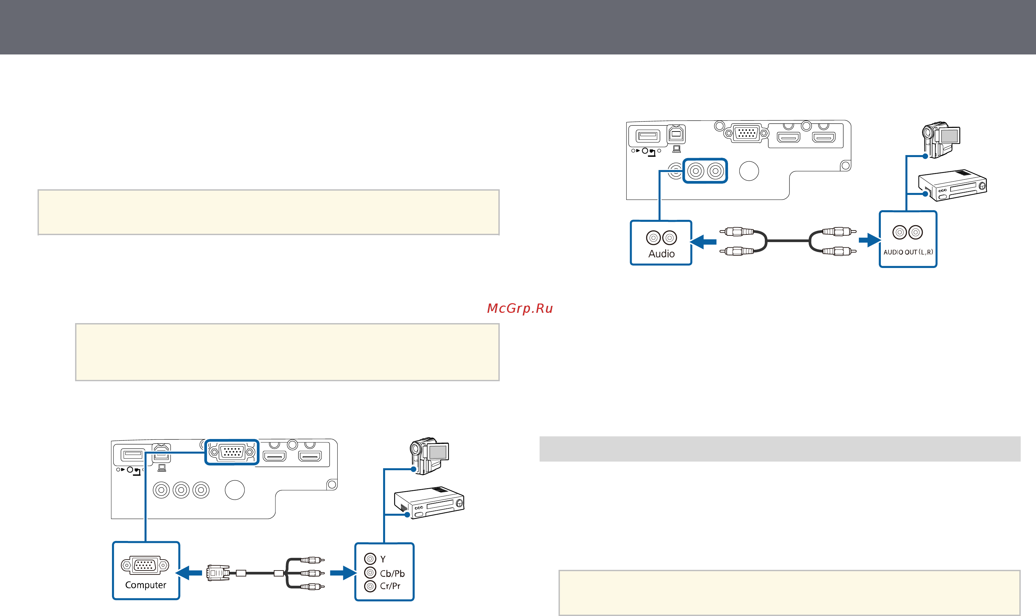The height and width of the screenshot is (616, 1036).
Task: Click the first RCA jack in the Computer diagram
Action: pyautogui.click(x=161, y=490)
